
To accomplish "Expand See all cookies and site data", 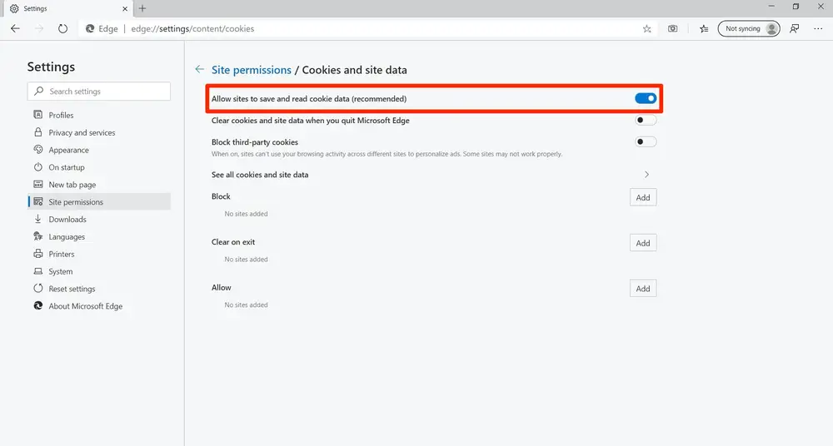I will pyautogui.click(x=646, y=175).
